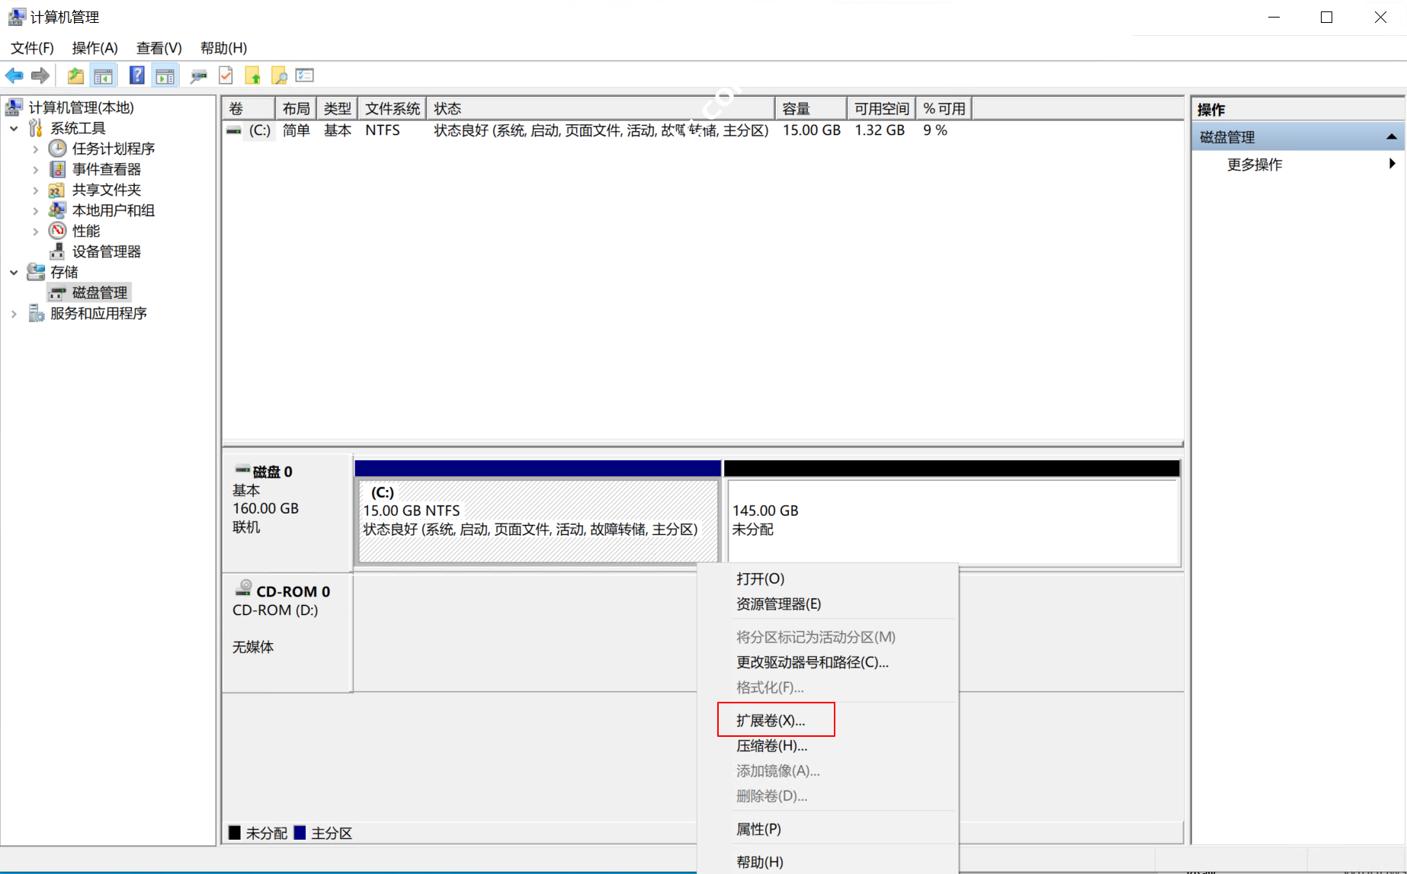Click the document with red checkmark icon
Image resolution: width=1407 pixels, height=874 pixels.
pos(226,75)
